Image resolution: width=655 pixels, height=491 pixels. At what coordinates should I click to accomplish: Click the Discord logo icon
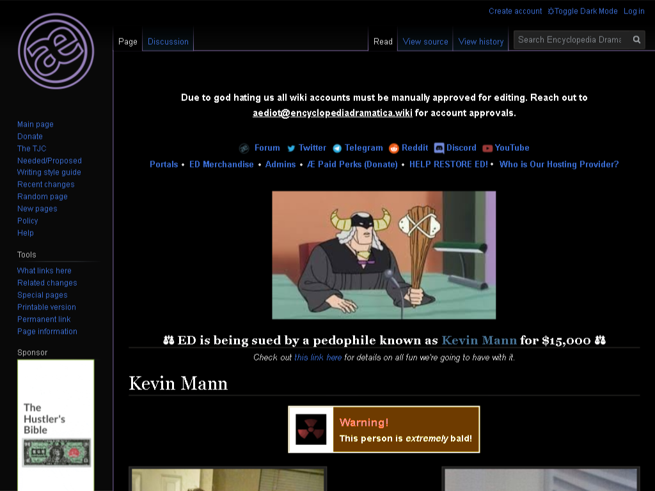tap(439, 148)
